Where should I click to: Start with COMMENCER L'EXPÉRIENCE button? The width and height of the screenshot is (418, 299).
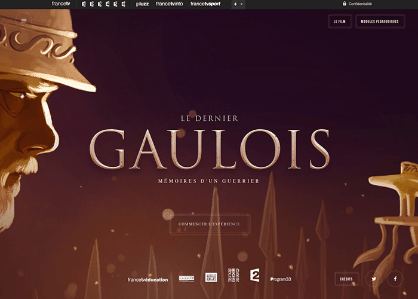point(209,224)
